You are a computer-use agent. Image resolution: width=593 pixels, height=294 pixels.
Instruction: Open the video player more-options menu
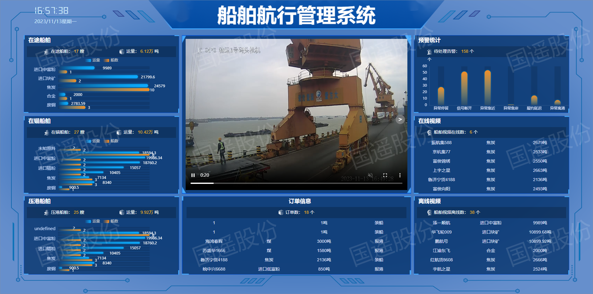tap(400, 175)
